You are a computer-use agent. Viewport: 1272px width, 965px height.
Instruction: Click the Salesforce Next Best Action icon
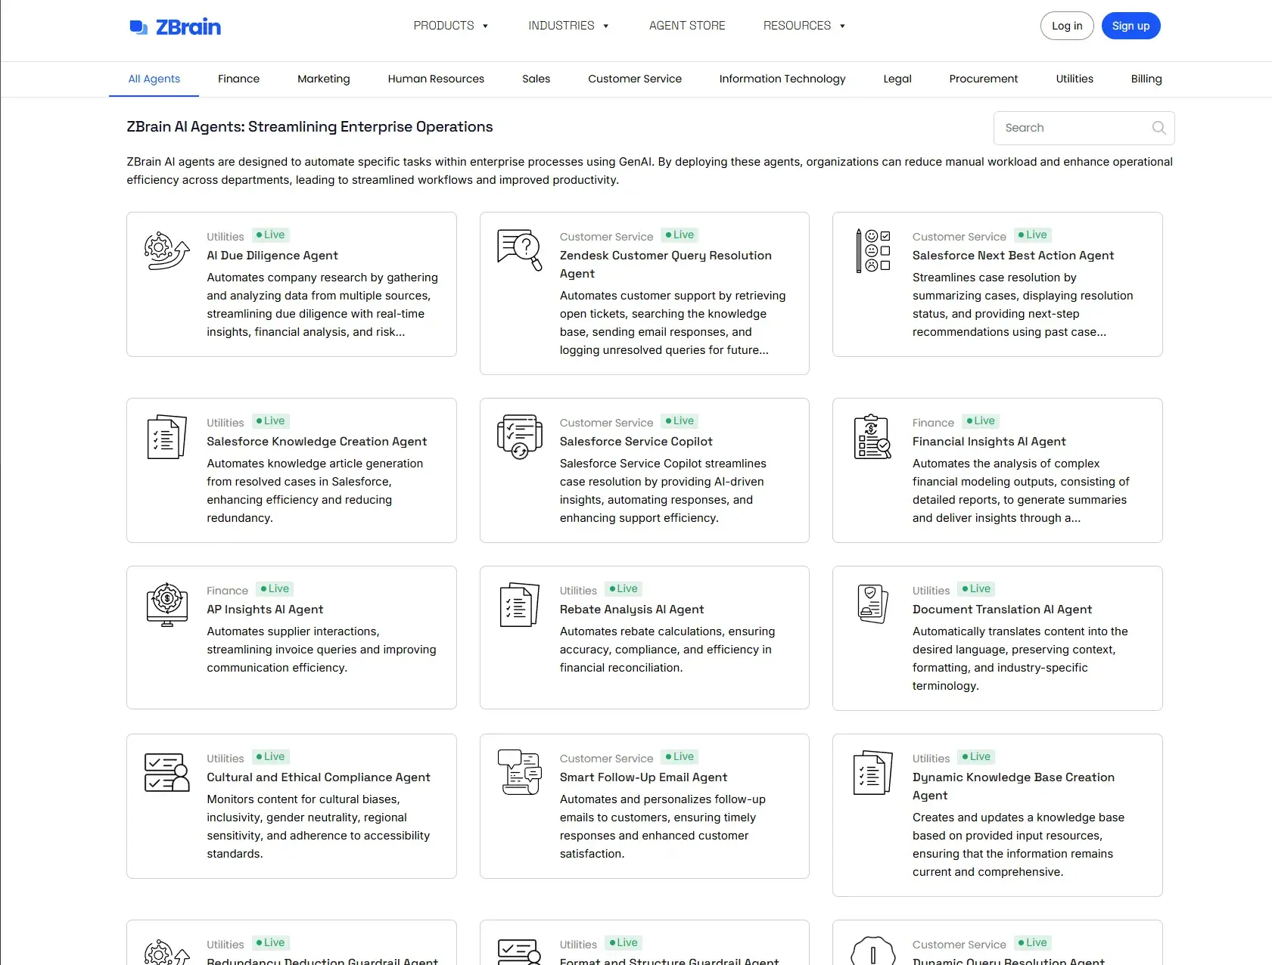click(872, 250)
